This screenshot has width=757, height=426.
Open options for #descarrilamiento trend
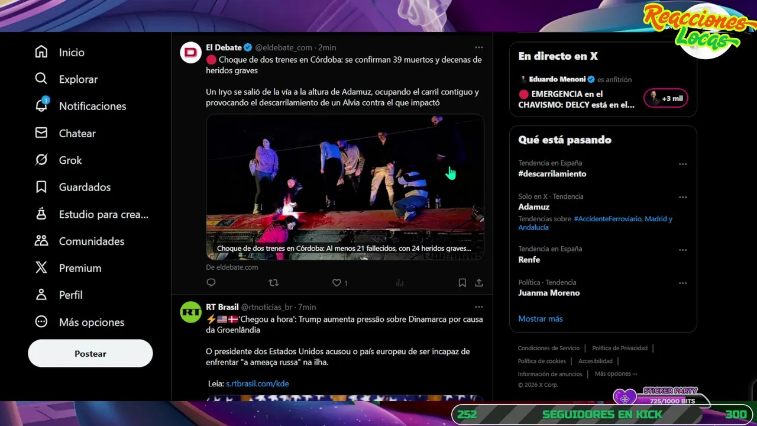tap(682, 164)
